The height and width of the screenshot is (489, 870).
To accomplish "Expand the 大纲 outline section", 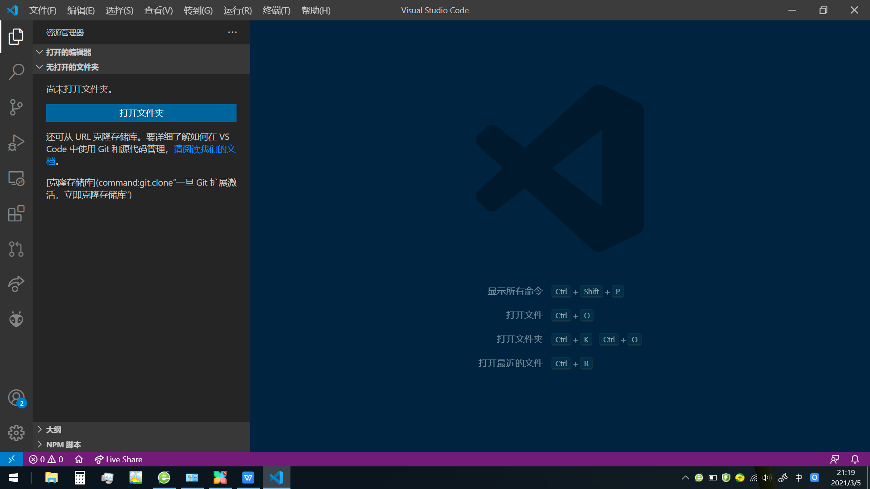I will (x=53, y=429).
